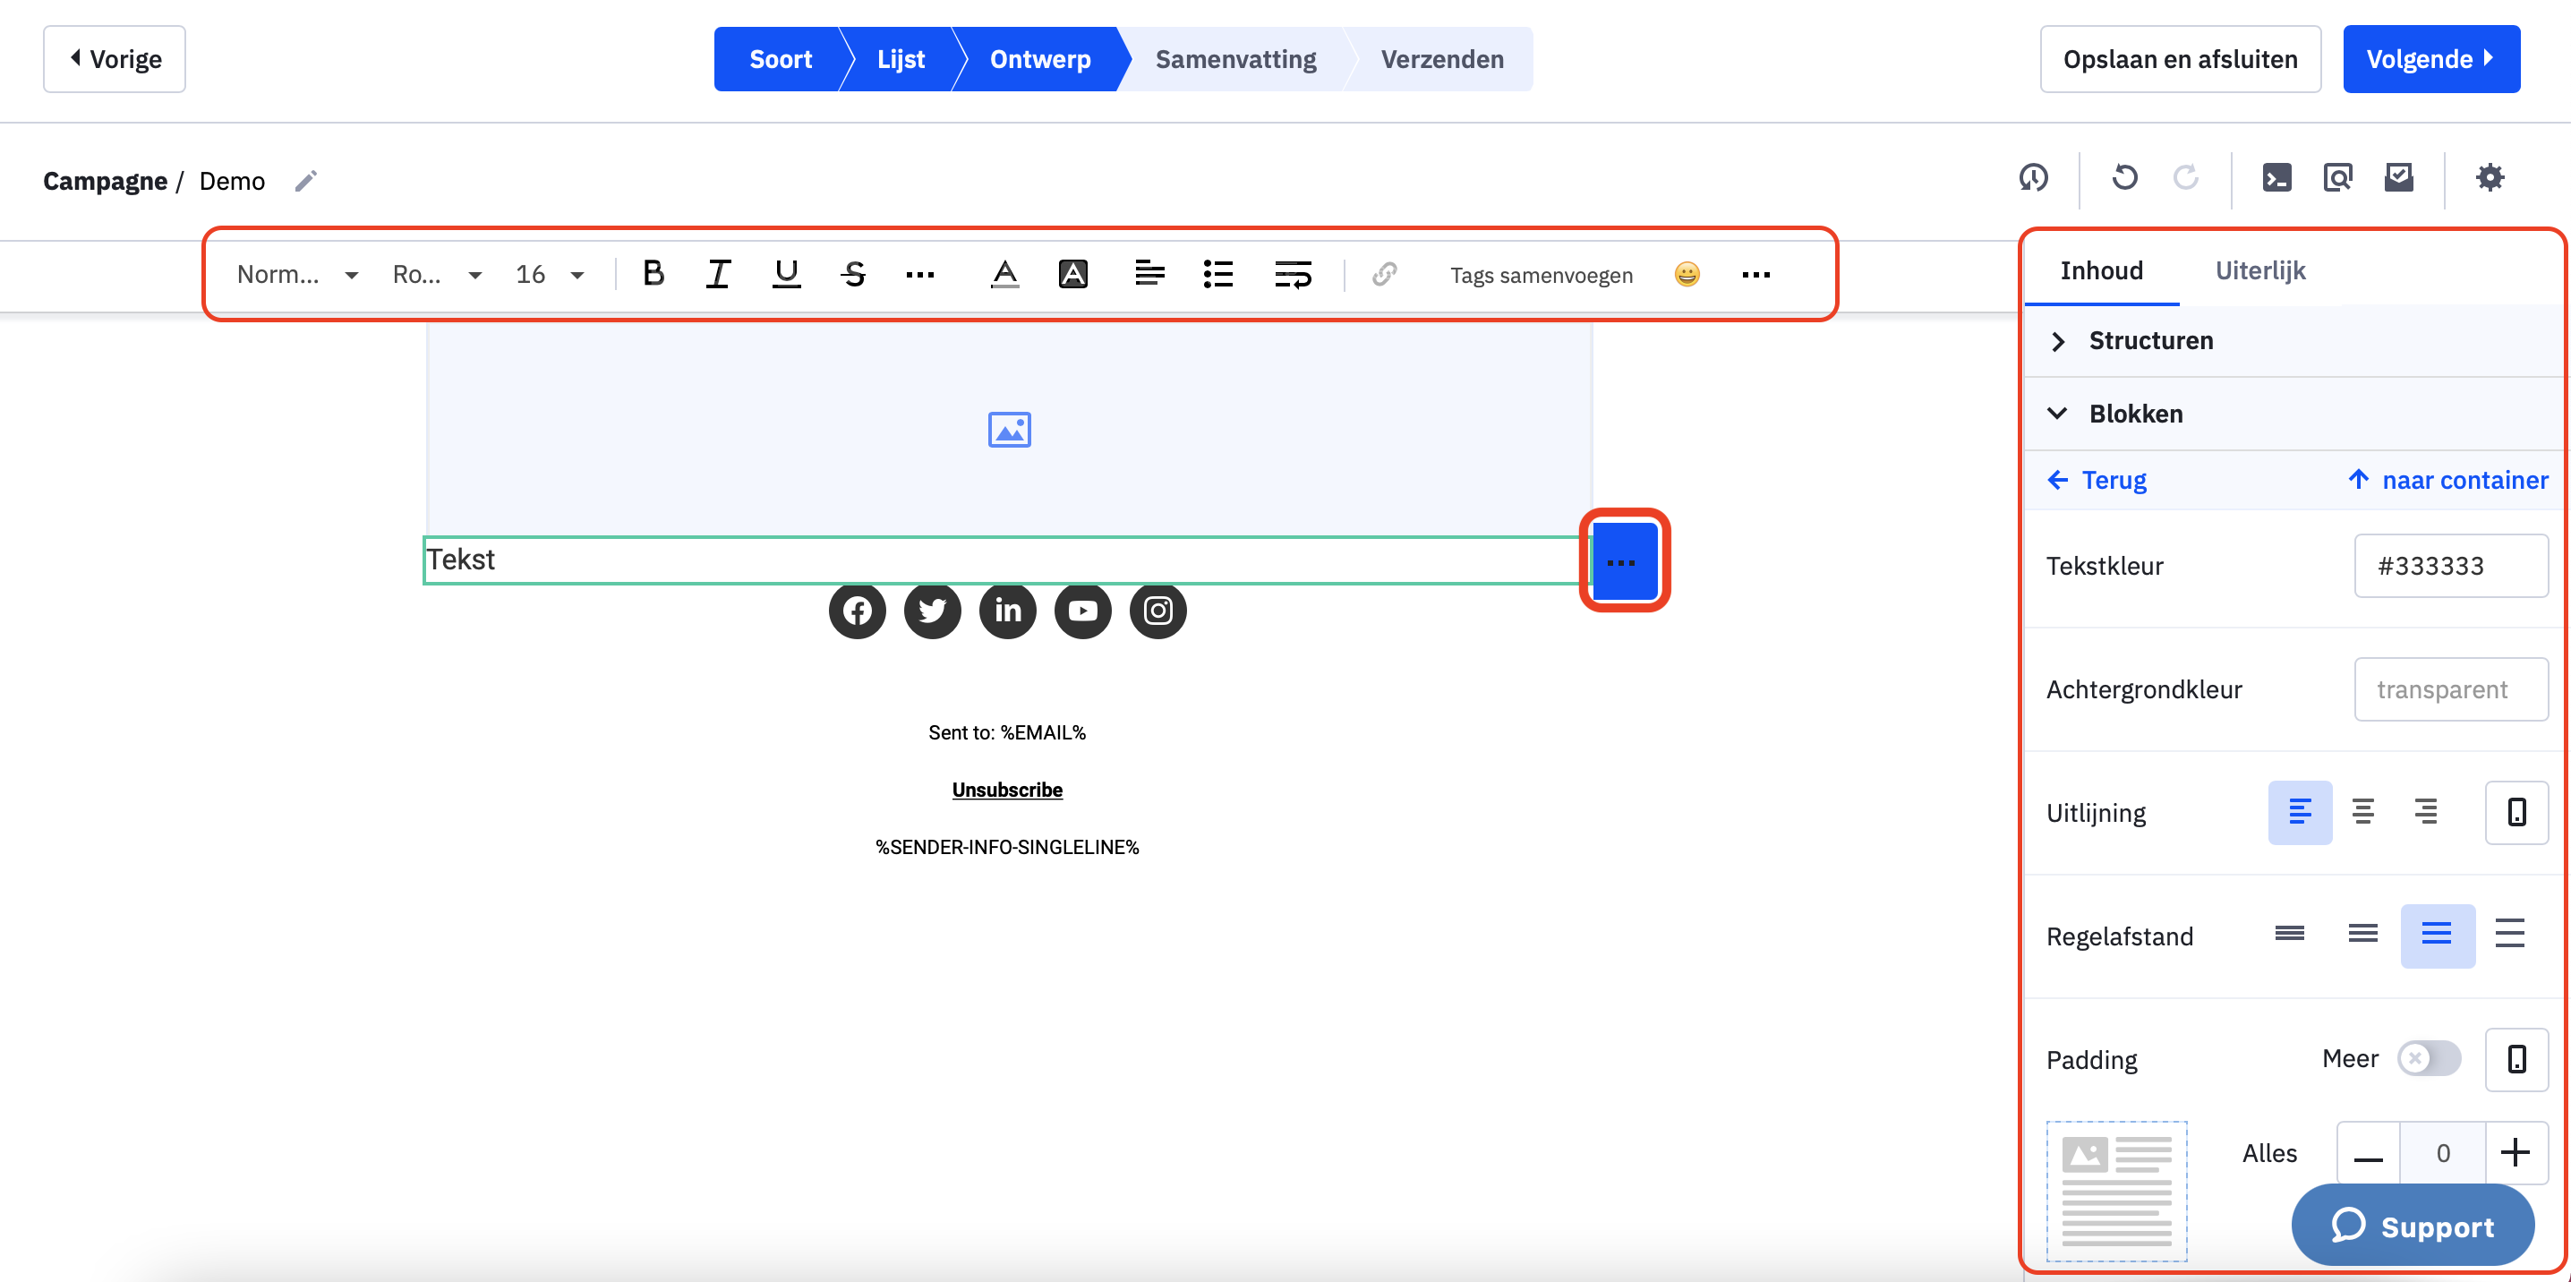Open version history clock icon
The width and height of the screenshot is (2571, 1282).
2033,178
